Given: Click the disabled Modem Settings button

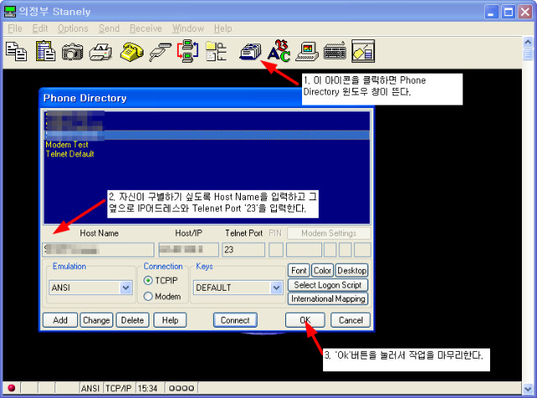Looking at the screenshot, I should click(x=329, y=233).
